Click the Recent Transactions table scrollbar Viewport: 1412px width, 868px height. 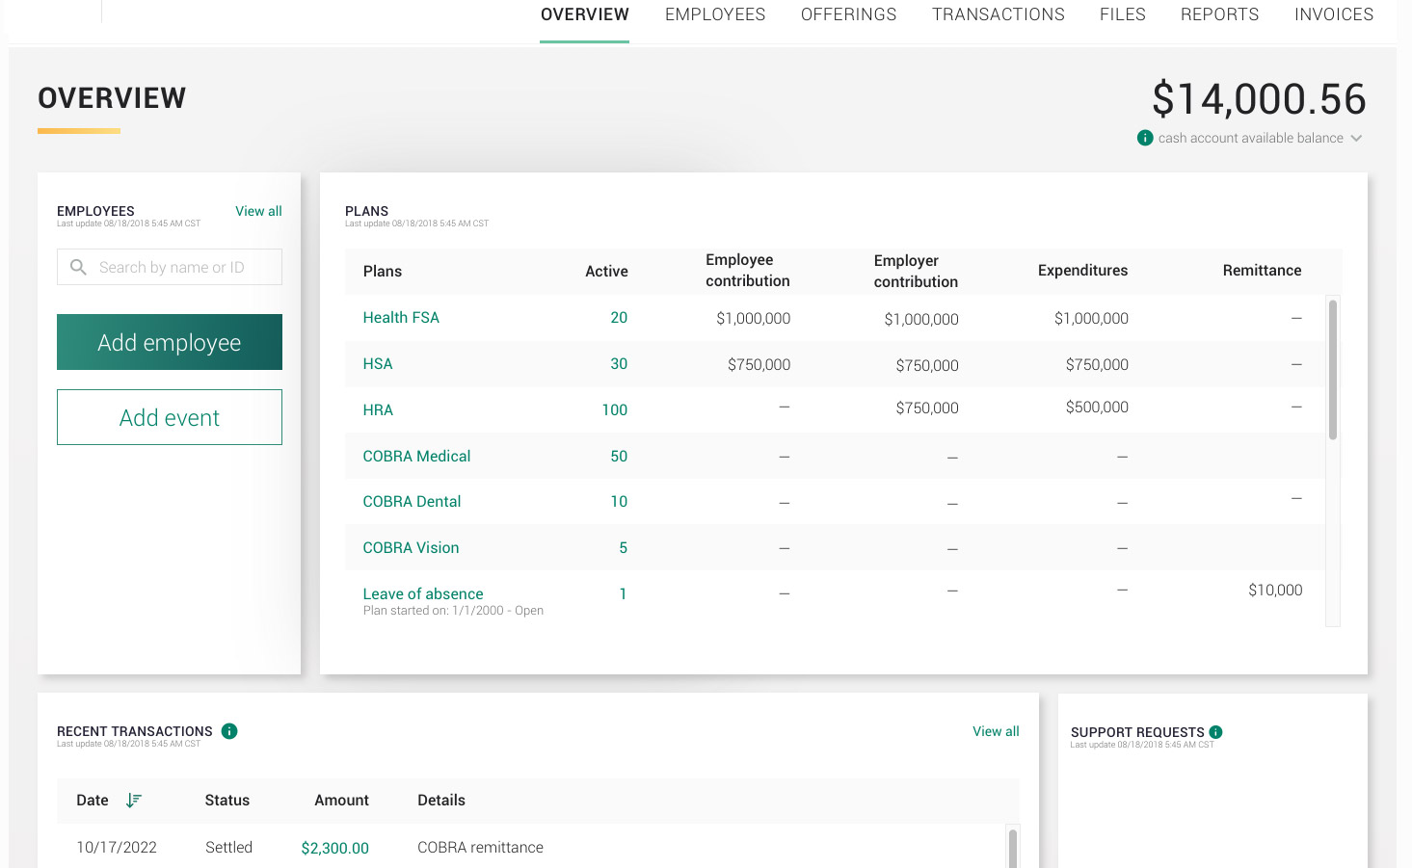click(1012, 848)
